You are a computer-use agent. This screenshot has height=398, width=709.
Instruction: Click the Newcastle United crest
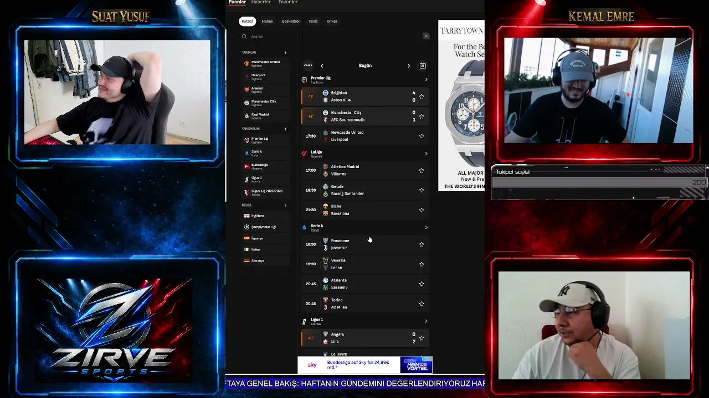click(x=325, y=133)
